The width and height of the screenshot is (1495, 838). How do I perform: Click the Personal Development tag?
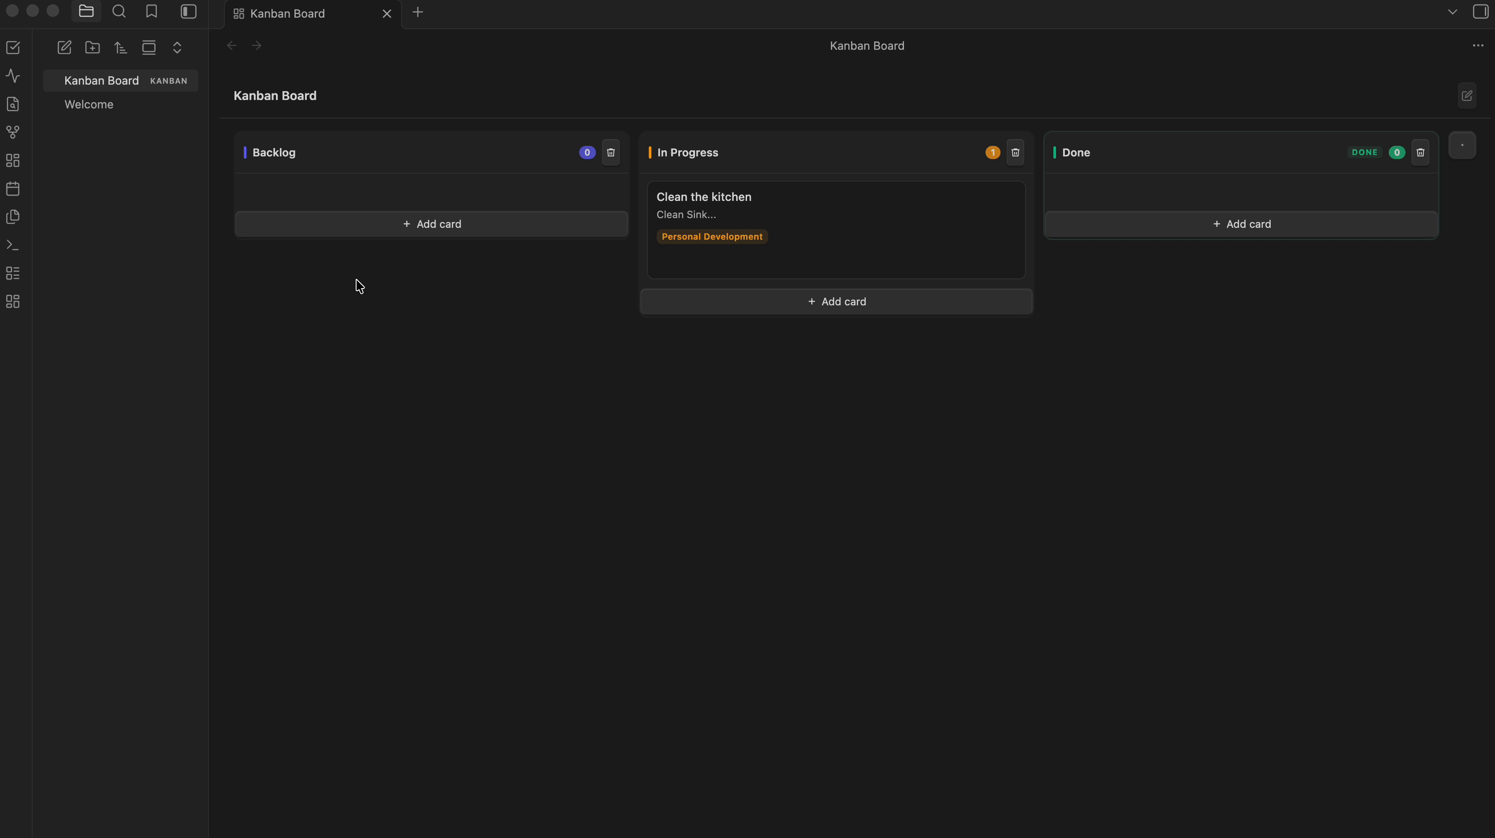tap(712, 237)
